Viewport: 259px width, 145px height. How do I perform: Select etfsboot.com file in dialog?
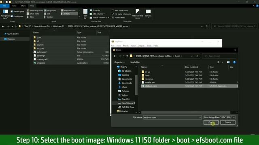(x=189, y=86)
